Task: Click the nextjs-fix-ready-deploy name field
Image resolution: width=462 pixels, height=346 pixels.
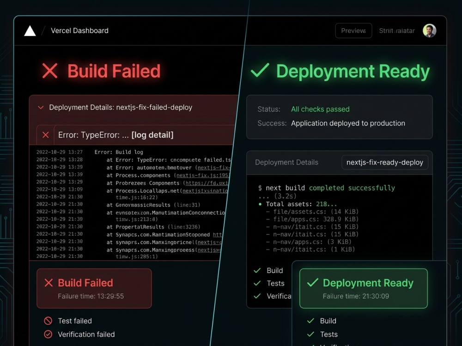Action: [385, 162]
